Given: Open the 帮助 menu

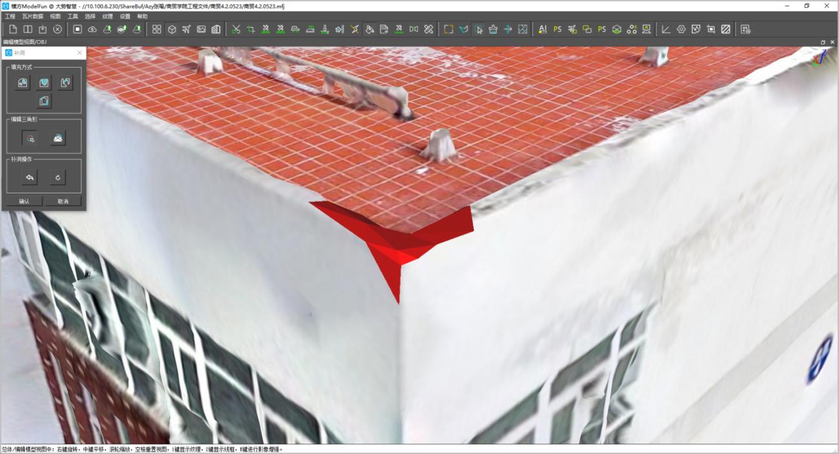Looking at the screenshot, I should (142, 16).
